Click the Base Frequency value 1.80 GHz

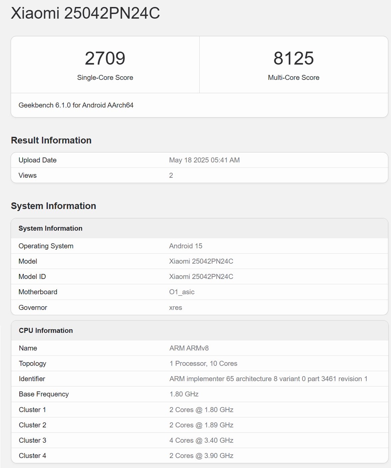coord(183,394)
